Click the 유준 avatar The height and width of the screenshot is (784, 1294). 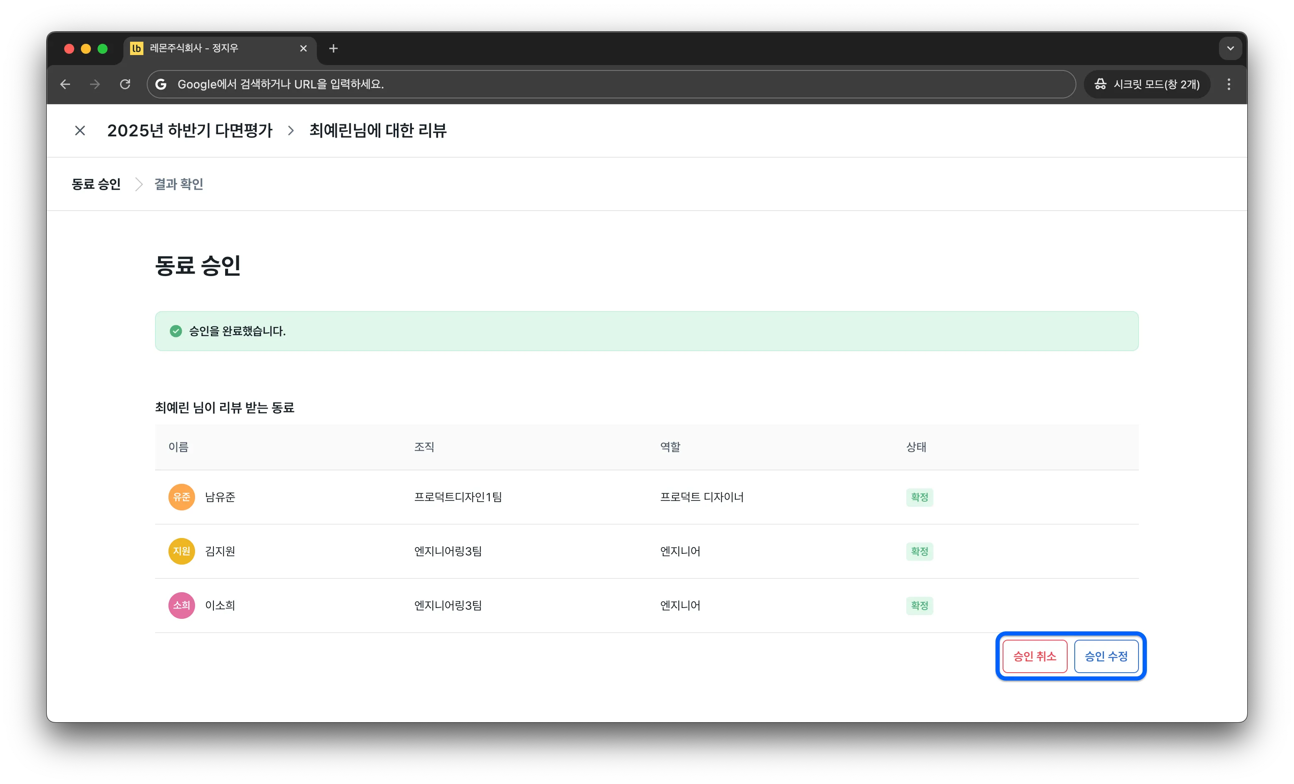182,497
